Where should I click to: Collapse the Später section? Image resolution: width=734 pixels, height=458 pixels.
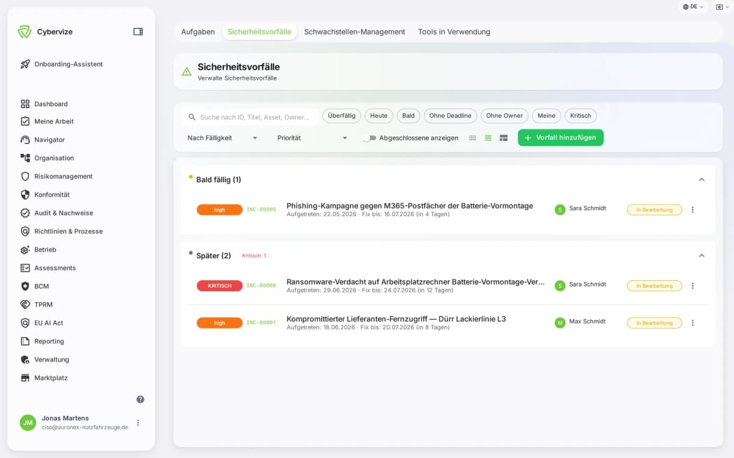[x=702, y=255]
